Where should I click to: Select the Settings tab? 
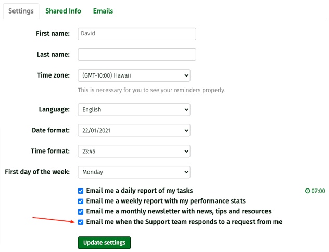point(21,11)
